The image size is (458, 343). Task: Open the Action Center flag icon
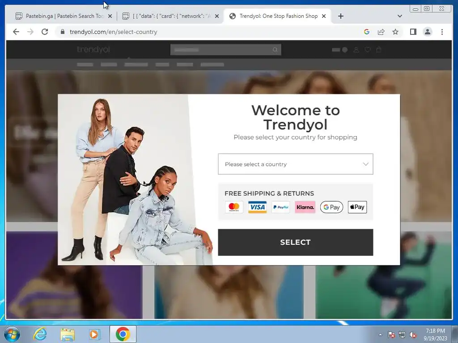click(x=391, y=335)
